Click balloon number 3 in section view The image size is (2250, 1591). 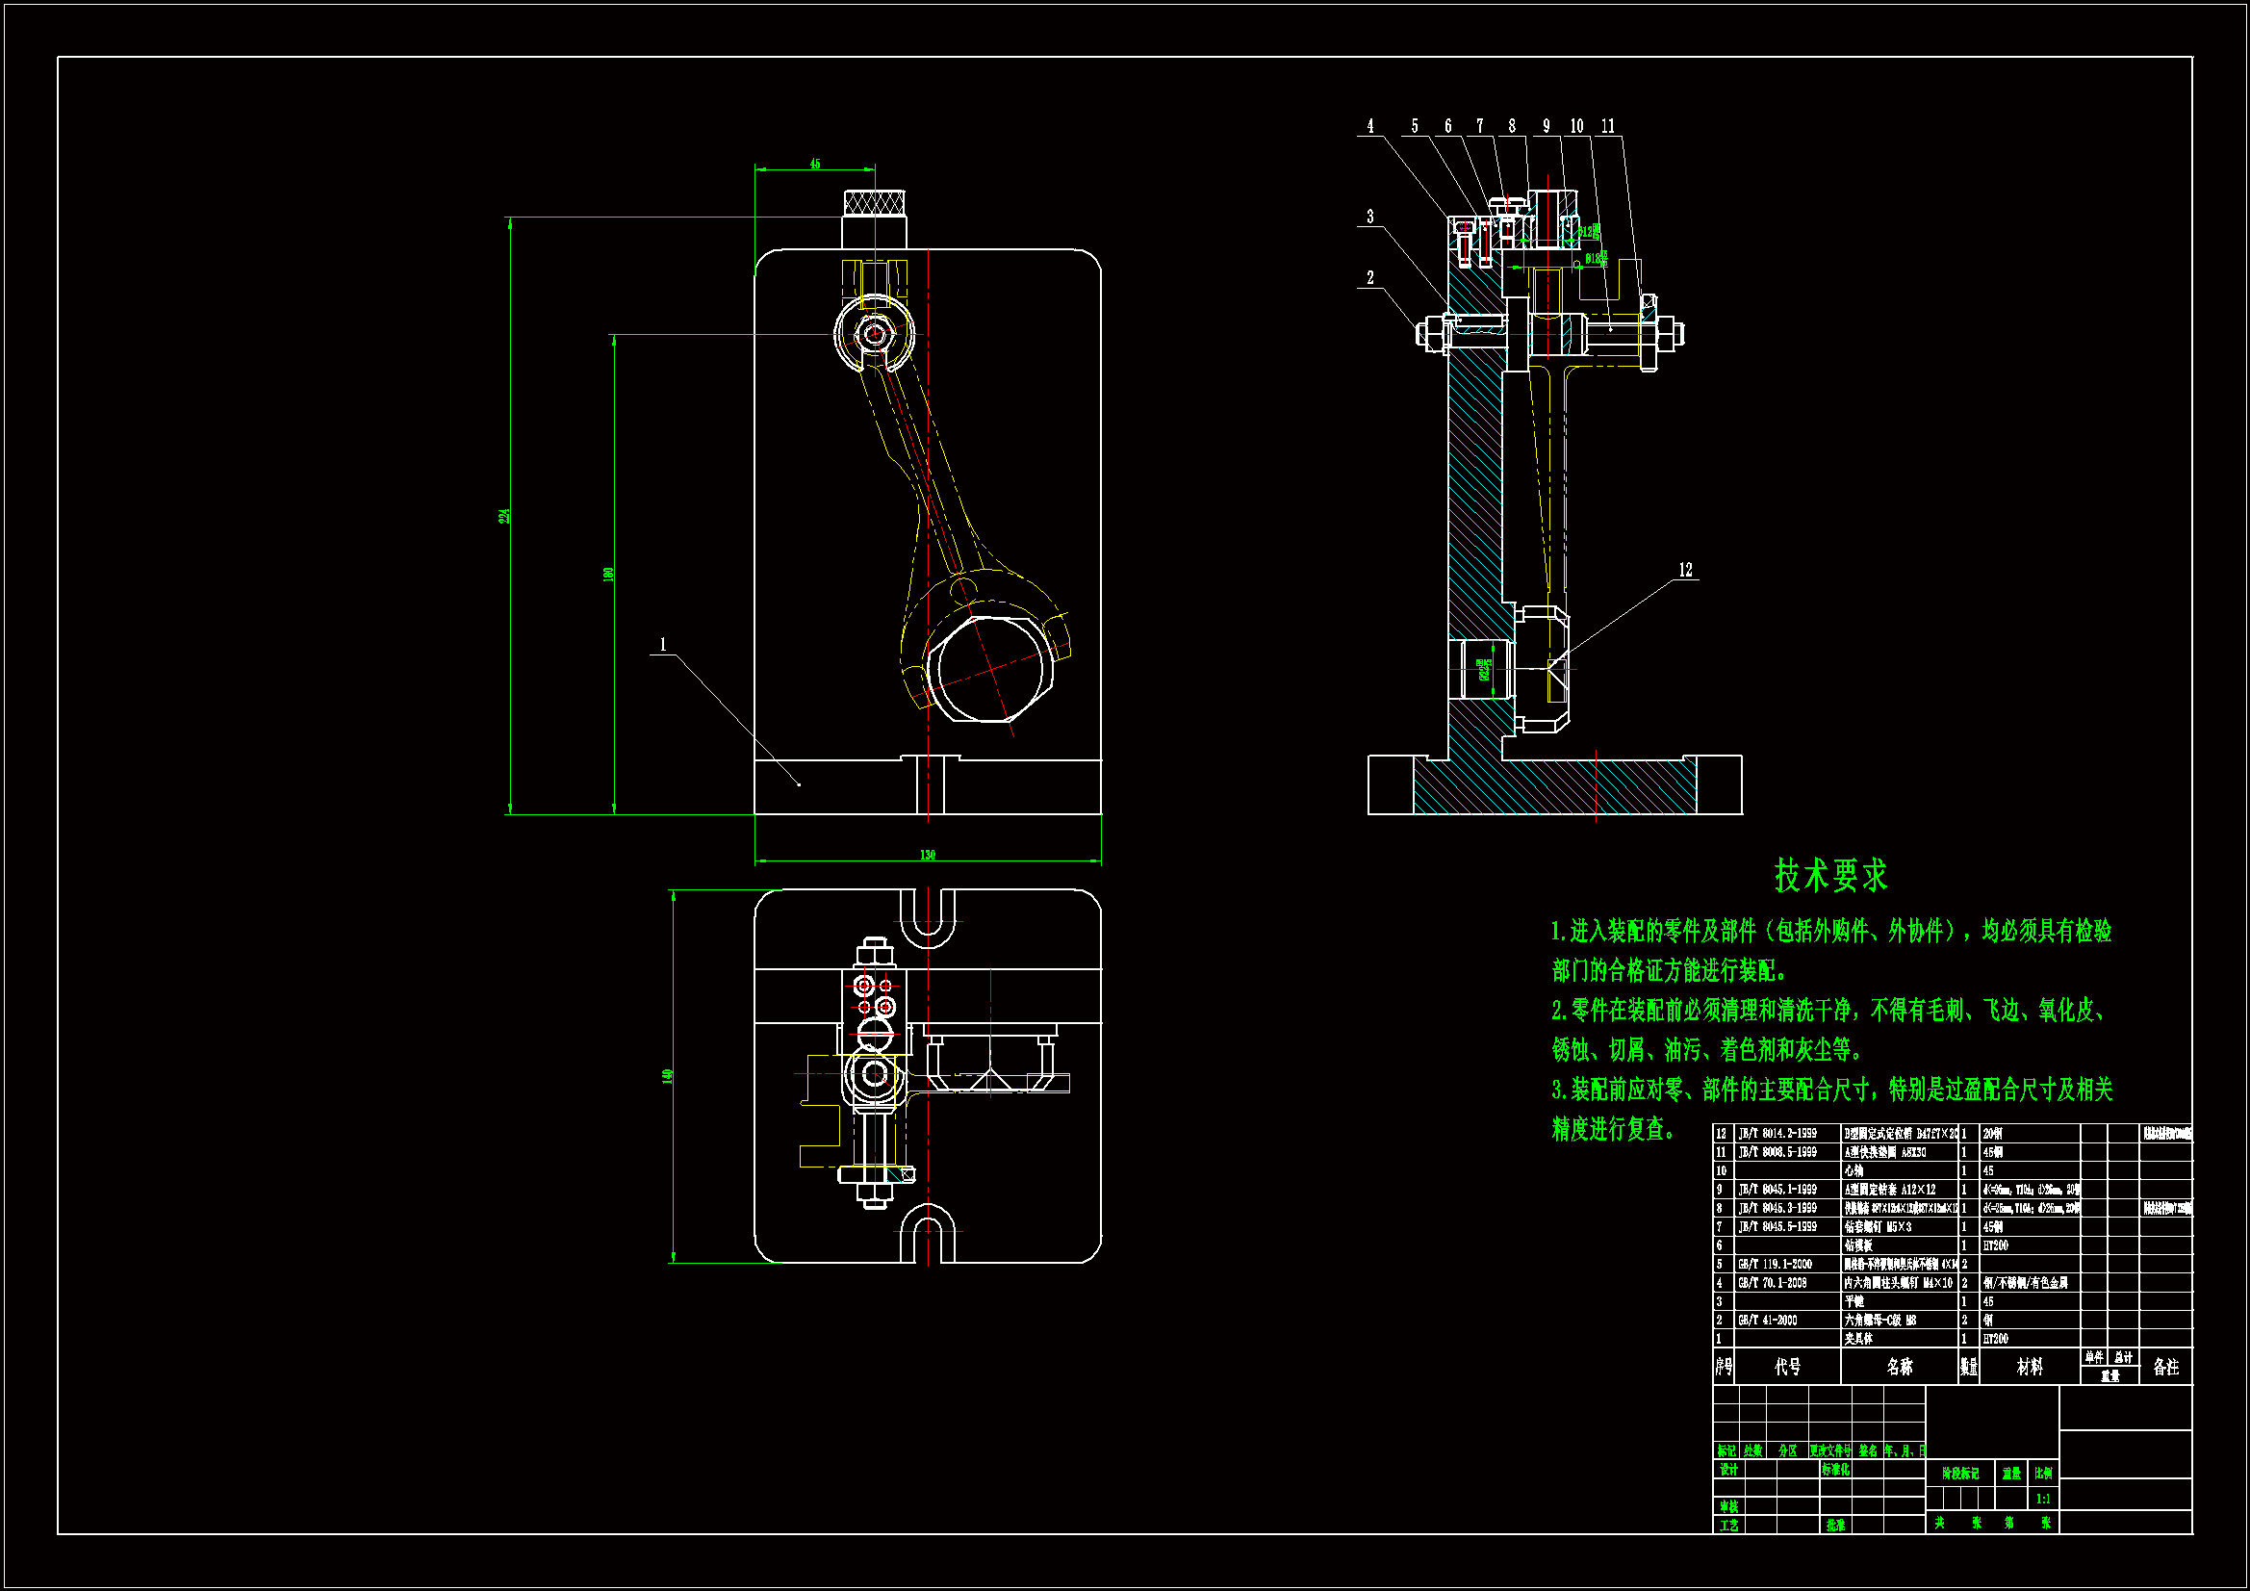(1370, 217)
